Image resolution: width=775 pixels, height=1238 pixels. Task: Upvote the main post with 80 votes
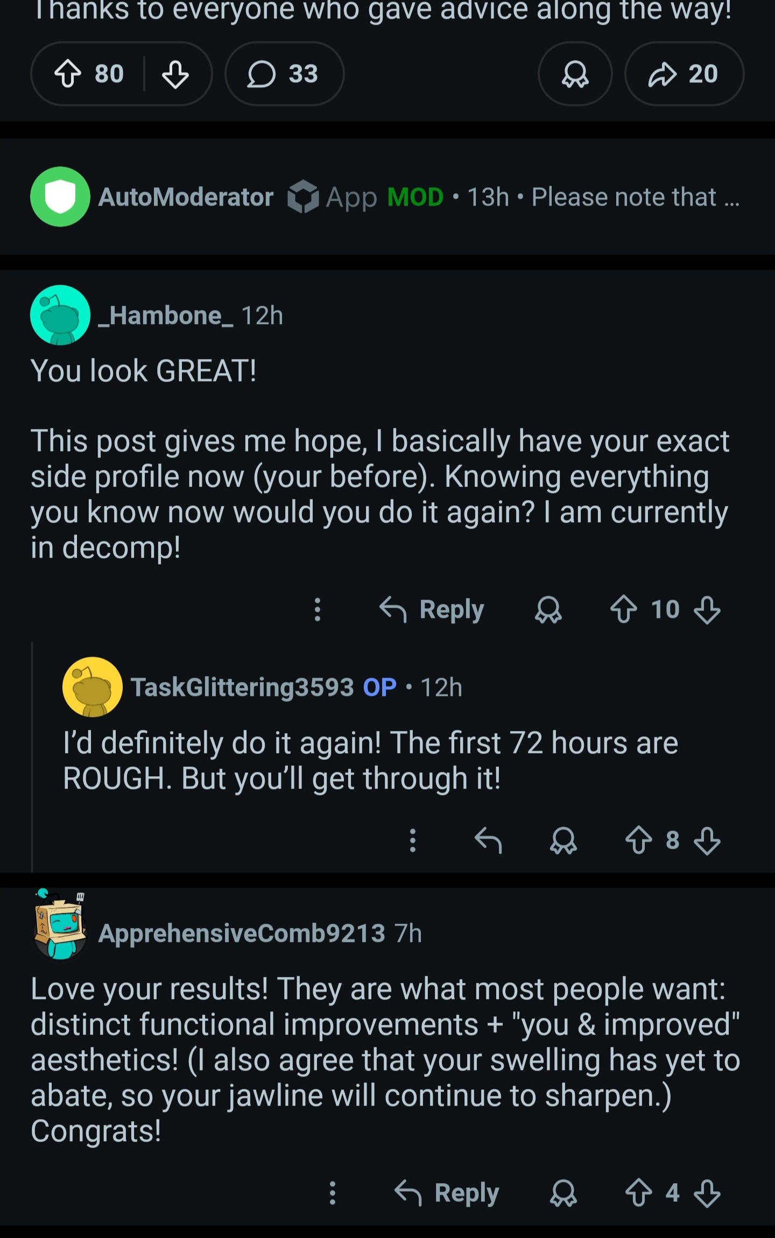(x=68, y=74)
